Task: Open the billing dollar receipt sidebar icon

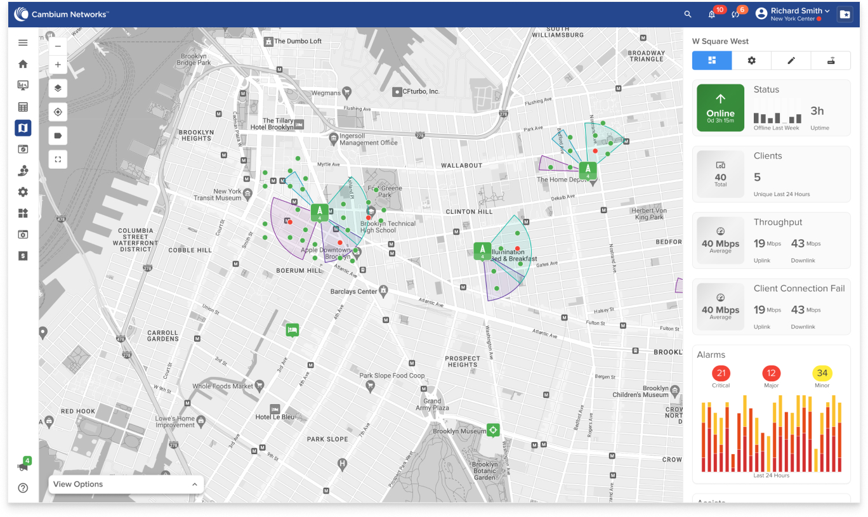Action: (23, 256)
